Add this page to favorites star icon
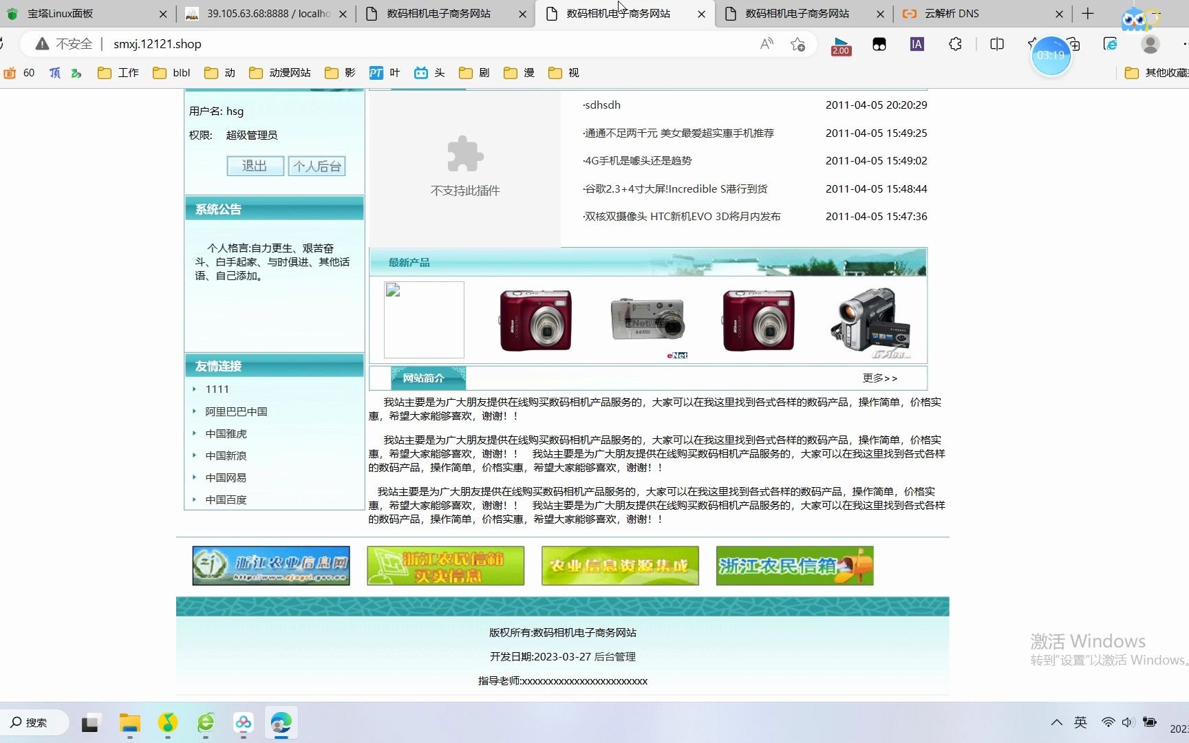The height and width of the screenshot is (743, 1189). 797,44
